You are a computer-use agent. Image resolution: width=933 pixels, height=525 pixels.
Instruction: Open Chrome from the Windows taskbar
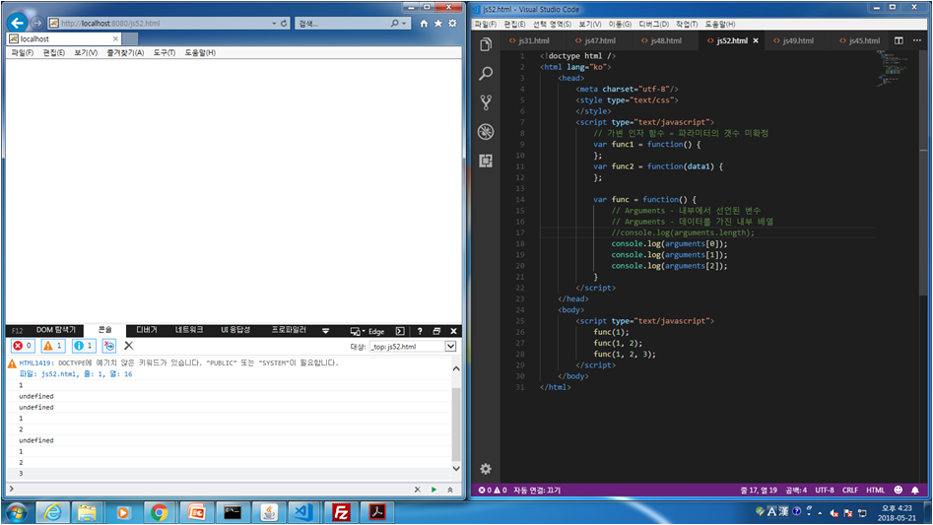click(x=159, y=512)
